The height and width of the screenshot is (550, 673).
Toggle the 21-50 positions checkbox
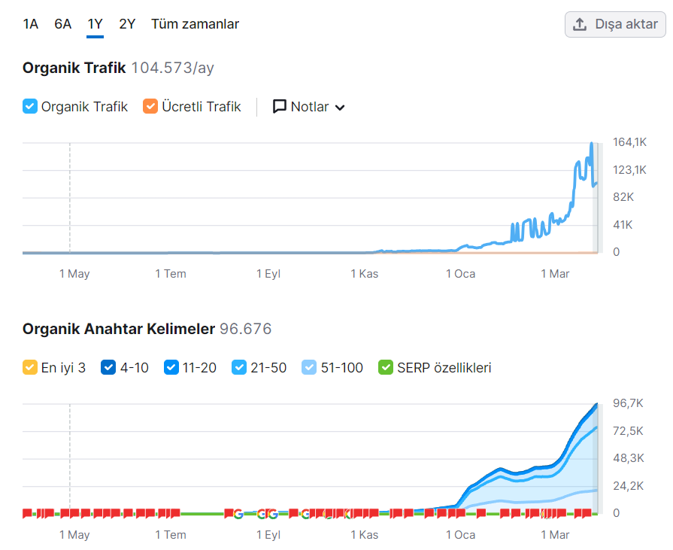pos(238,367)
